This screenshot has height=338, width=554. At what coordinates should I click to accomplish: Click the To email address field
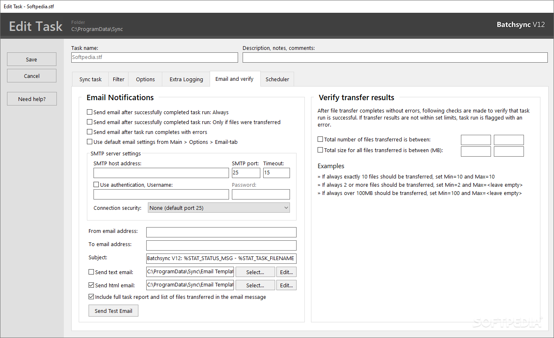tap(221, 245)
